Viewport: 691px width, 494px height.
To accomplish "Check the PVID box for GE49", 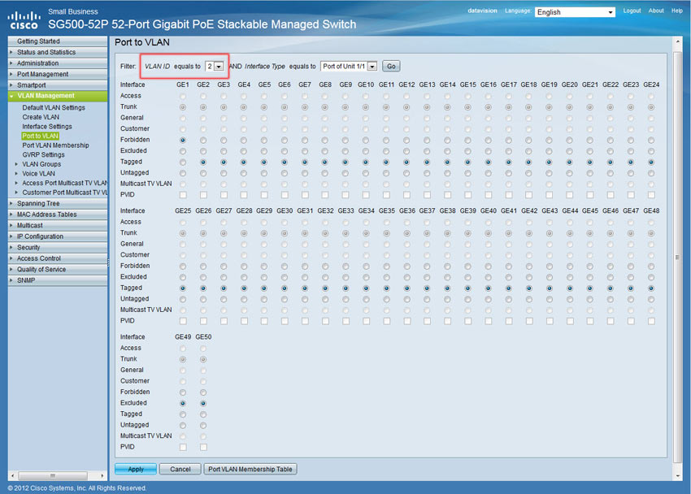I will pos(183,448).
